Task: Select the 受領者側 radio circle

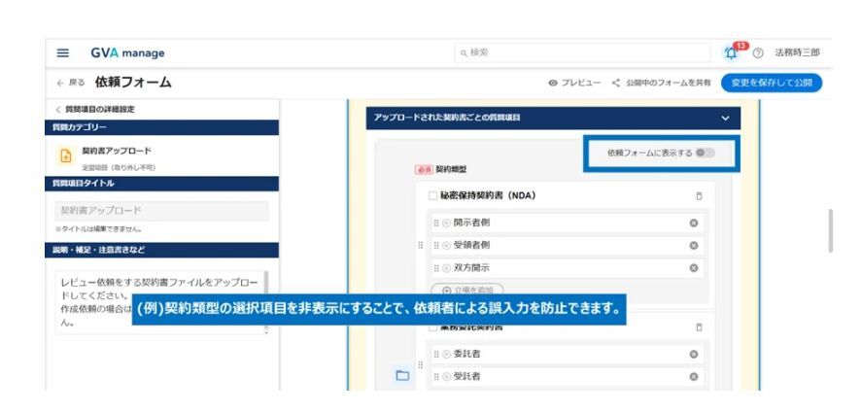Action: (x=446, y=246)
